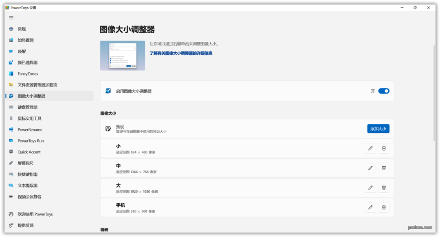
Task: Open 欢迎使用 PowerToys in the sidebar
Action: point(49,214)
